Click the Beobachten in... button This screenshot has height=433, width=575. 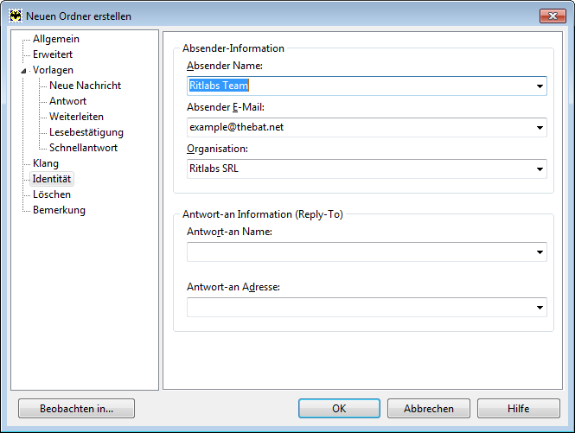point(77,409)
